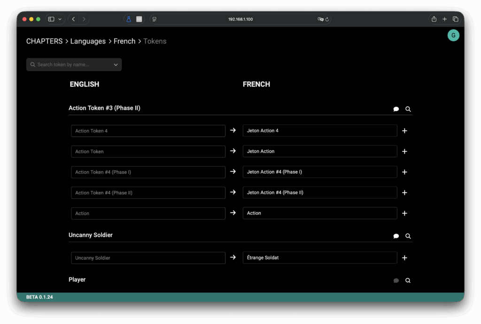Click magnifier icon in Uncanny Soldier row

tap(408, 236)
